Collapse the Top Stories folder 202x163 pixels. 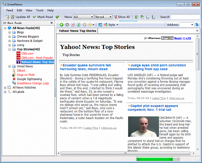(10, 49)
